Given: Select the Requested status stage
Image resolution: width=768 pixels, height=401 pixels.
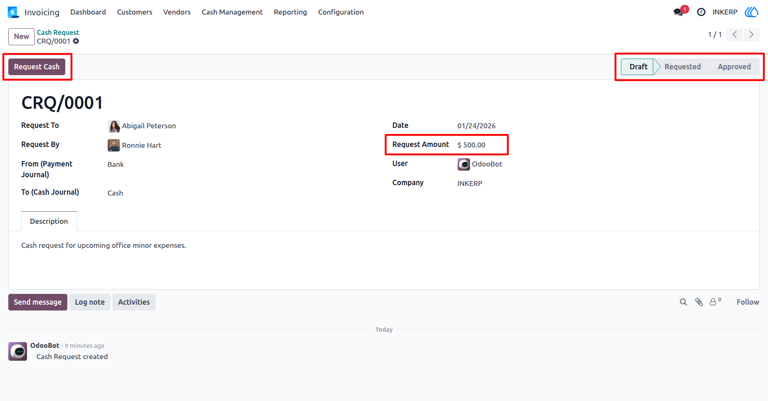Looking at the screenshot, I should point(682,67).
